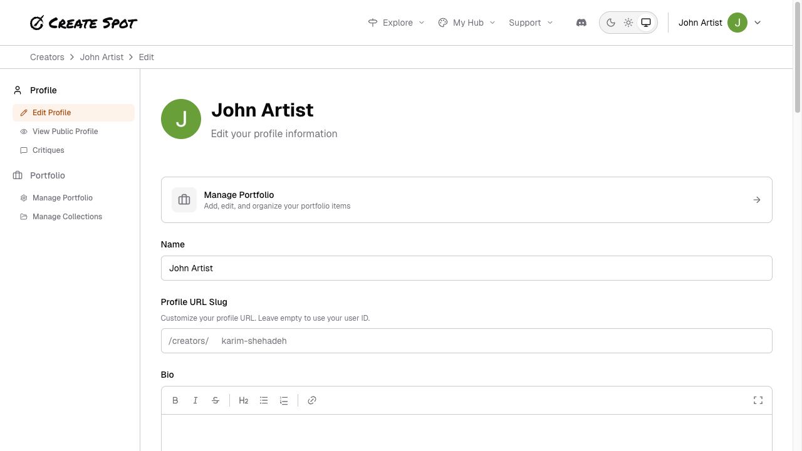Toggle bold formatting in the Bio editor
802x451 pixels.
pos(175,400)
